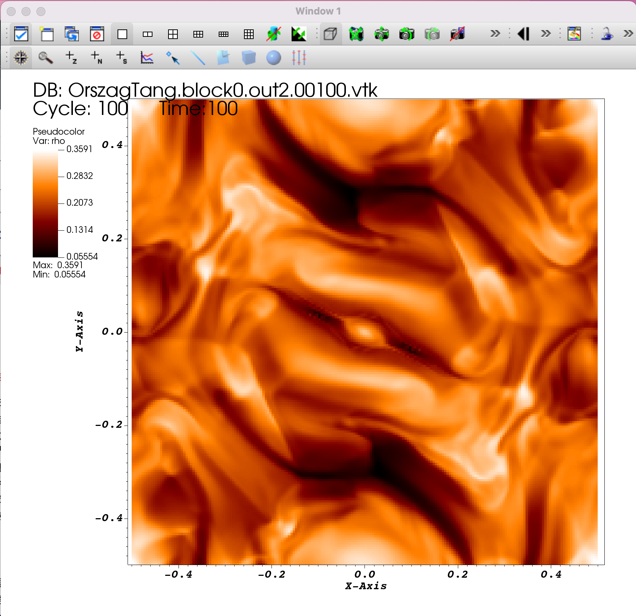Enable the Sphere tool

click(274, 58)
